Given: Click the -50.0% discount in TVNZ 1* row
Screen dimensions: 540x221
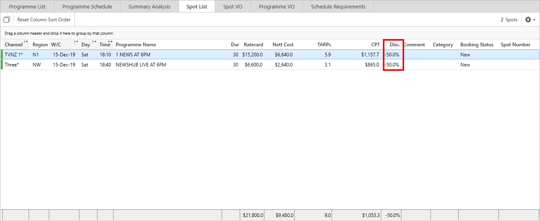Looking at the screenshot, I should pos(392,55).
